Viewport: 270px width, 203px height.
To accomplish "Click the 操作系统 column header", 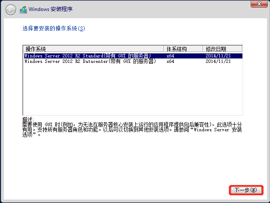I will click(x=94, y=49).
